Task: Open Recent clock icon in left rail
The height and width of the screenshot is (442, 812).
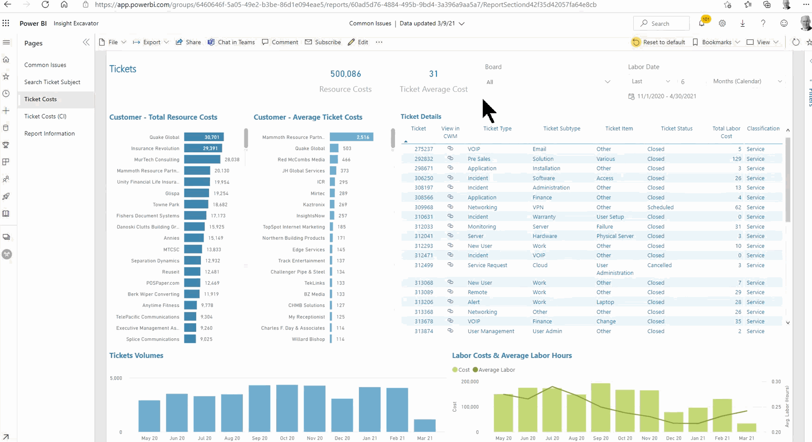Action: (7, 94)
